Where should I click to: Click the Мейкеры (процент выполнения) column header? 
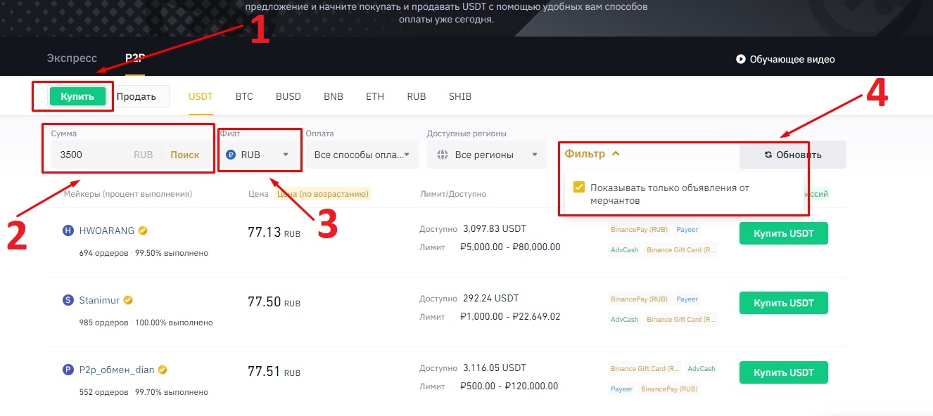128,194
